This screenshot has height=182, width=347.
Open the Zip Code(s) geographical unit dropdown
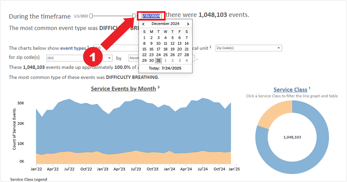pyautogui.click(x=249, y=48)
